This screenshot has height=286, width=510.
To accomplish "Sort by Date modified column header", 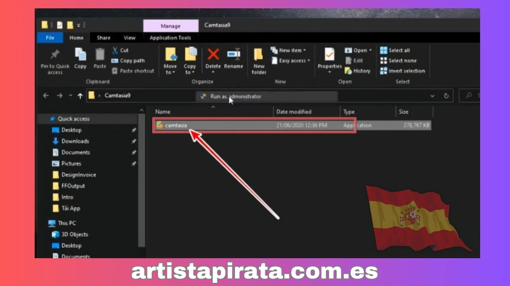I will (294, 112).
